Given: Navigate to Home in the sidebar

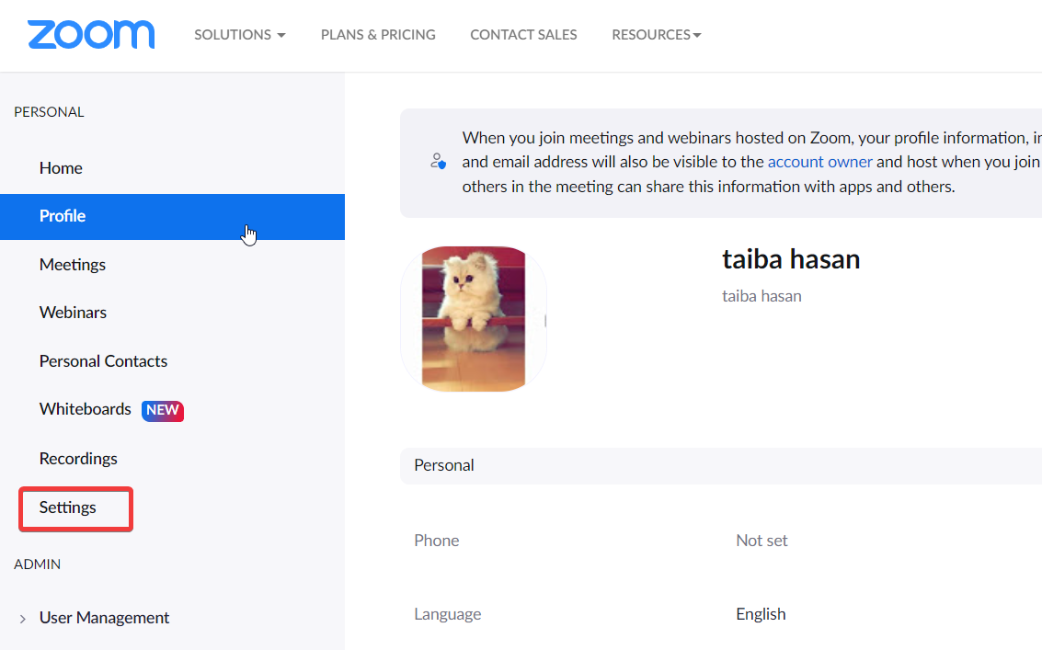Looking at the screenshot, I should (x=61, y=168).
